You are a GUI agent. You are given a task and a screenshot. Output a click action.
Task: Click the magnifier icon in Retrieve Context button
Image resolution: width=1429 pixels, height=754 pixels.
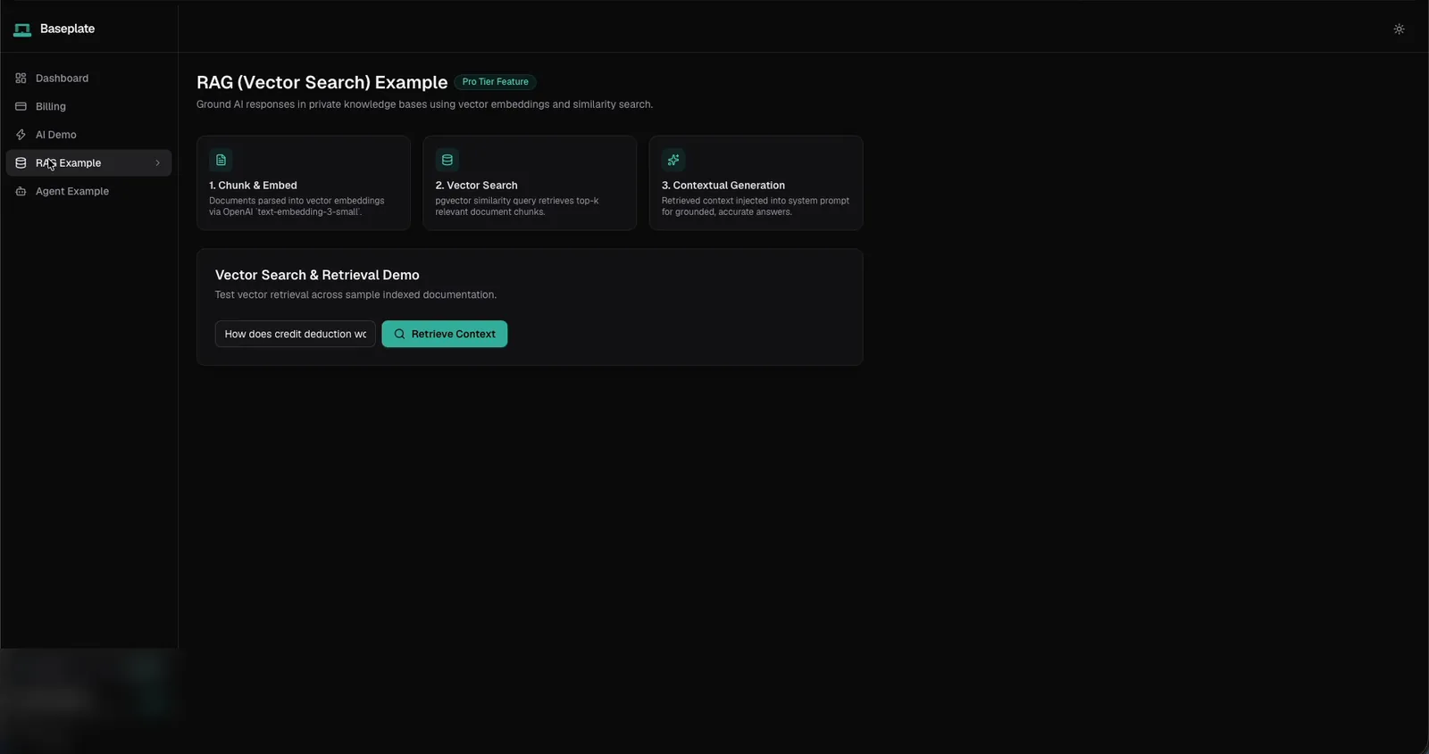pyautogui.click(x=399, y=335)
